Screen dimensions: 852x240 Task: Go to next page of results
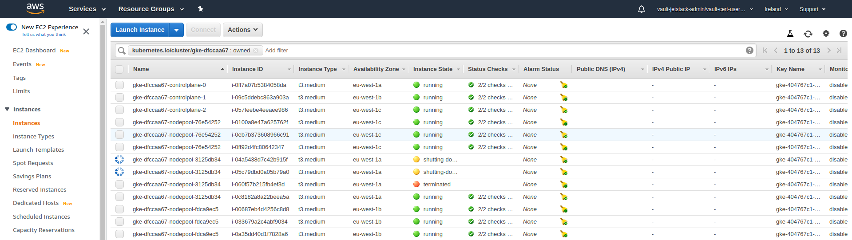[x=828, y=51]
